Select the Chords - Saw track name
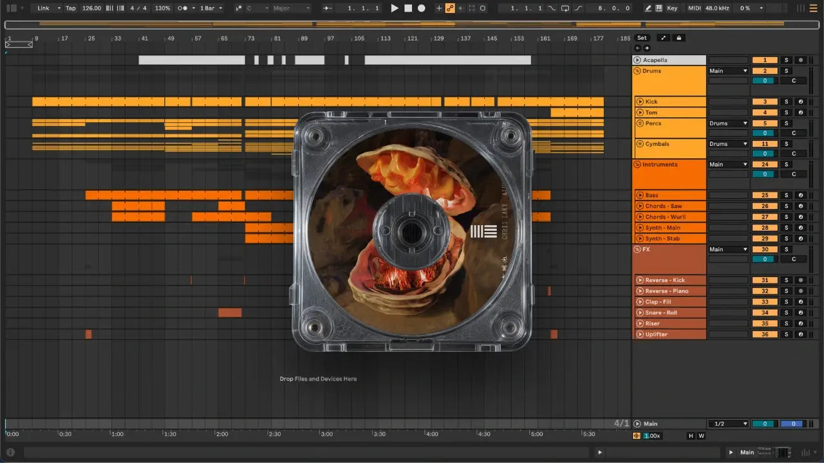The height and width of the screenshot is (463, 824). coord(664,206)
